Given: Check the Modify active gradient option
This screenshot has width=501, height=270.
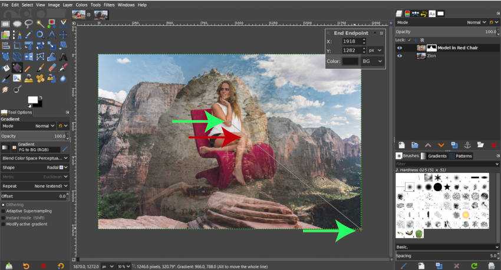Looking at the screenshot, I should coord(4,224).
